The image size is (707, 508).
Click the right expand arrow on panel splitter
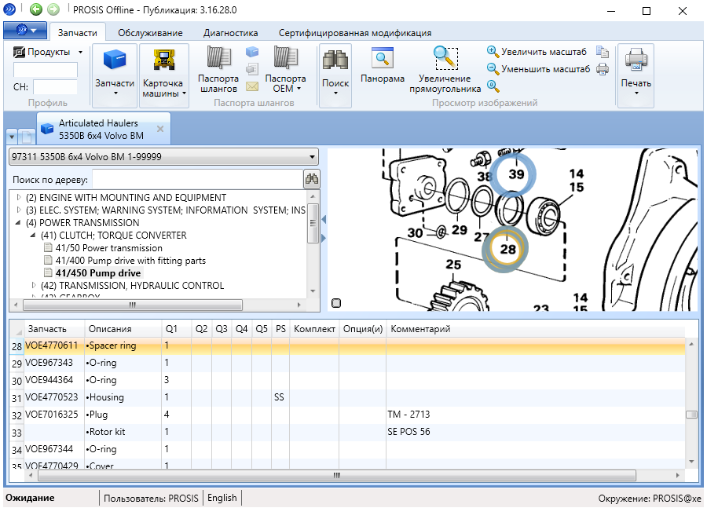click(x=324, y=238)
